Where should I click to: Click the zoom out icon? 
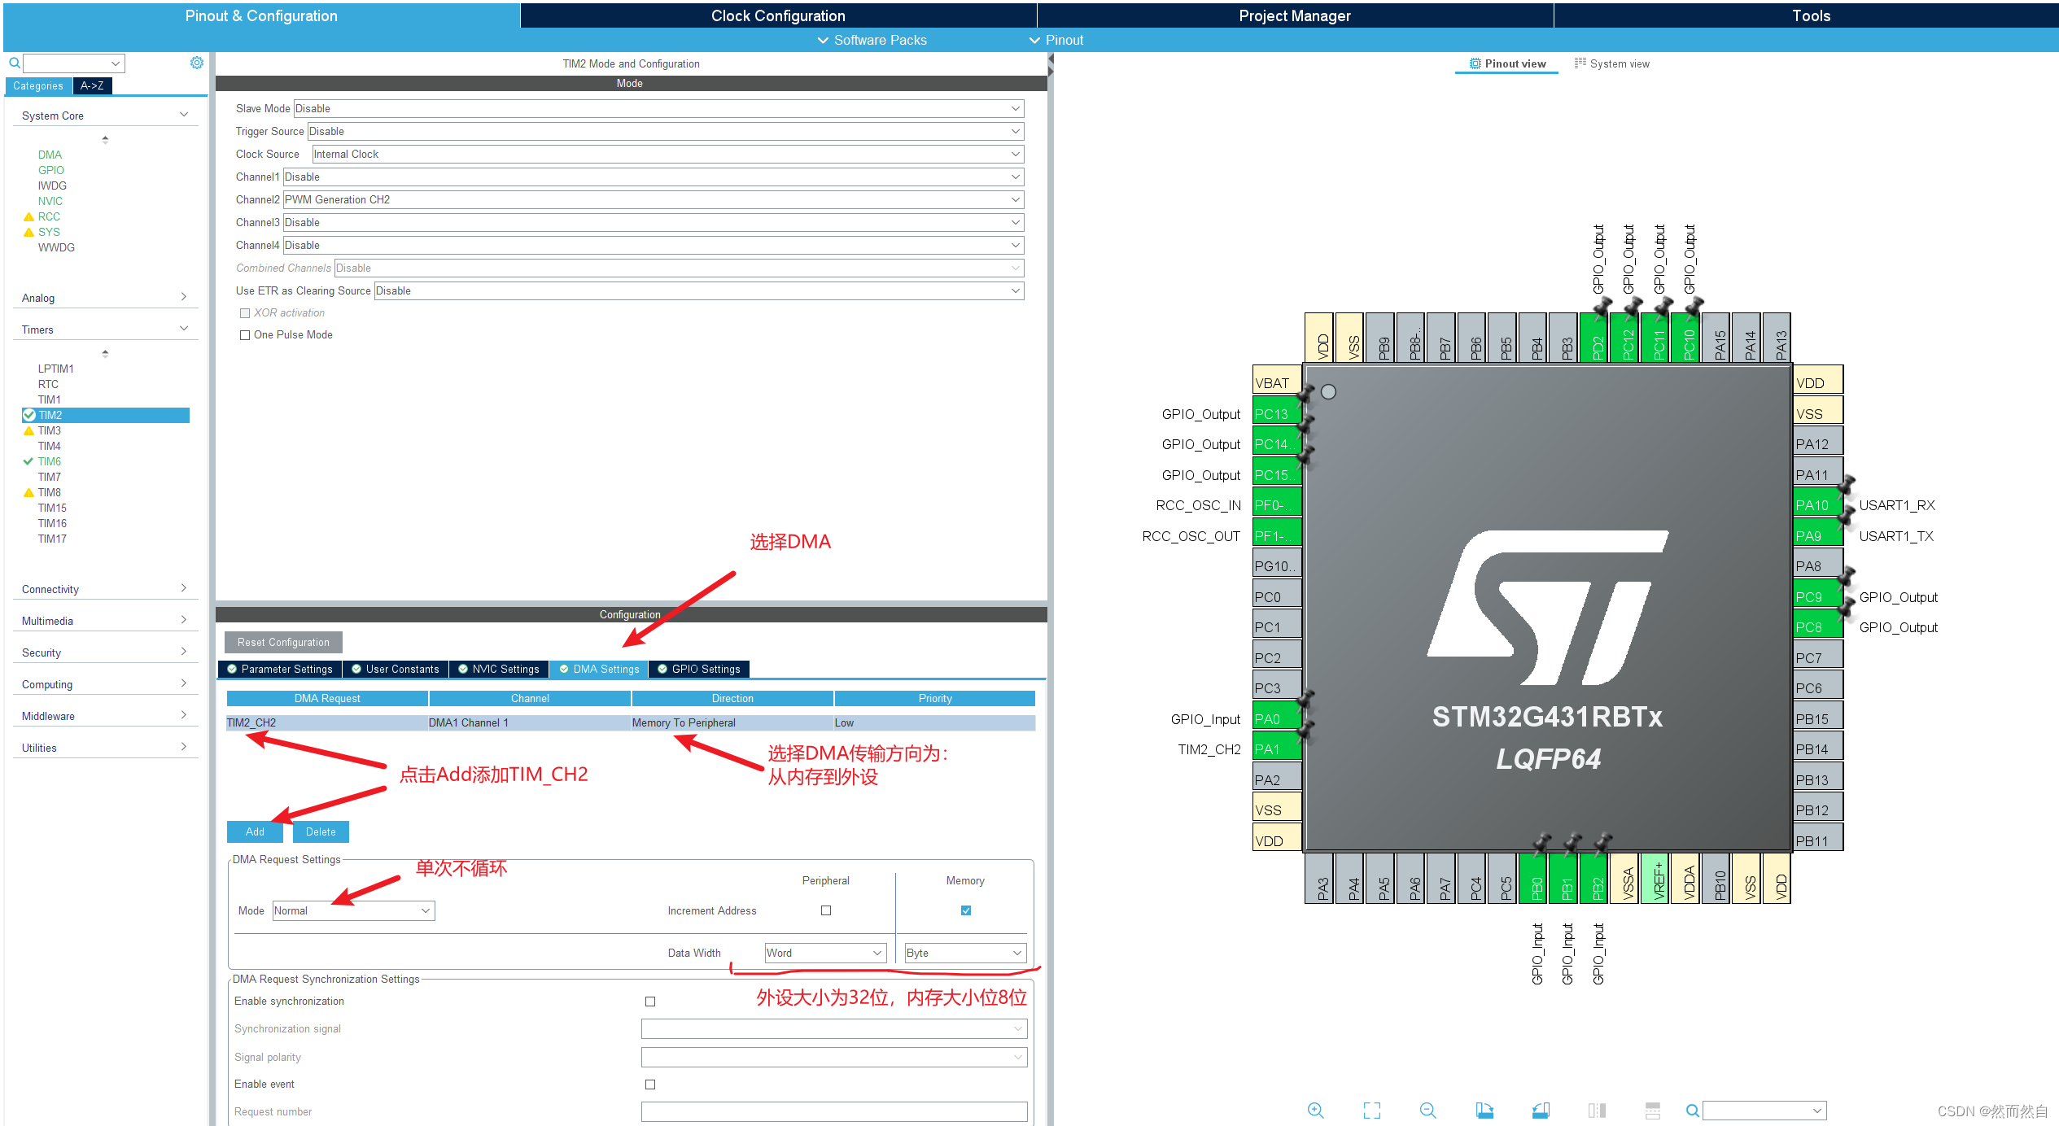tap(1427, 1110)
